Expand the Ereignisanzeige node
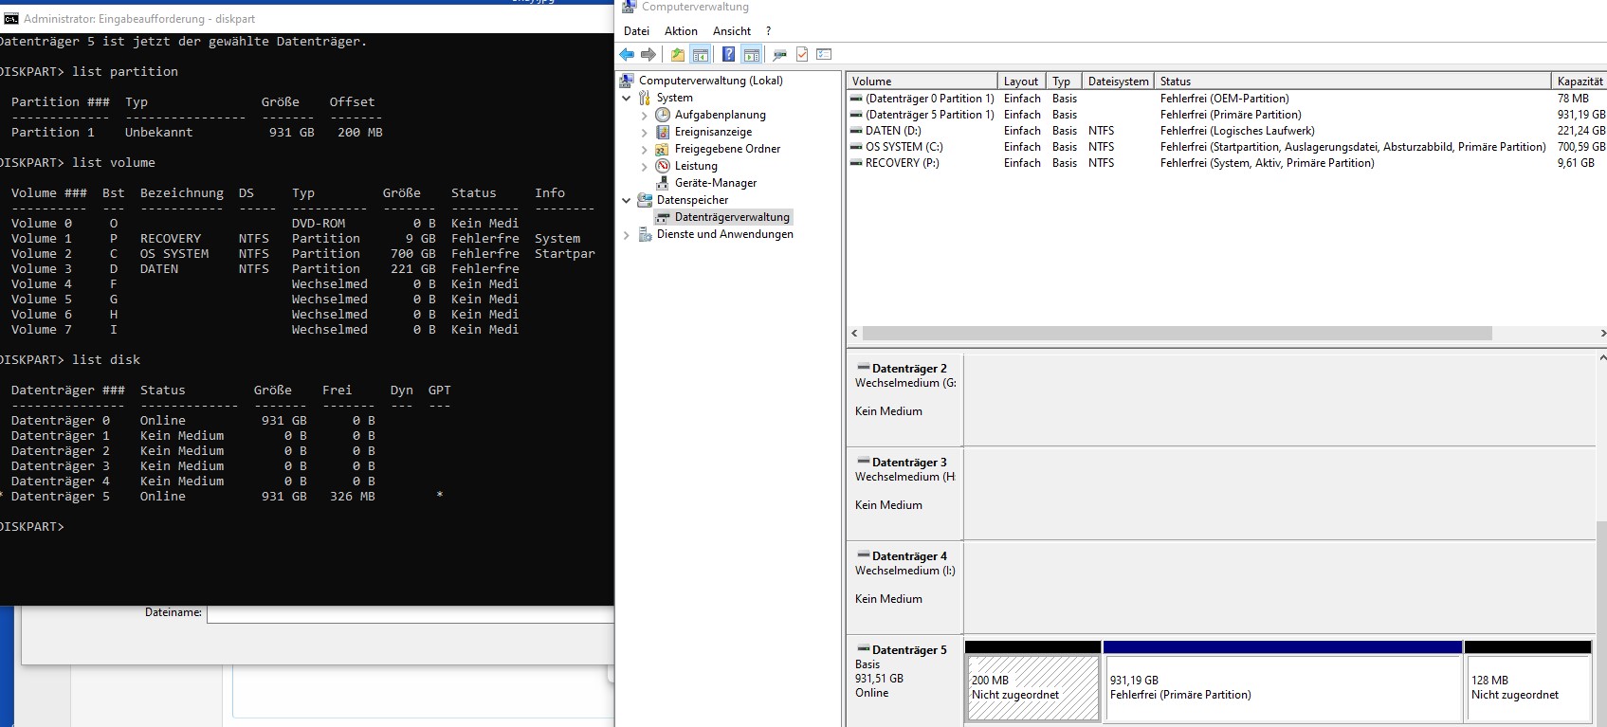Viewport: 1607px width, 727px height. click(645, 132)
